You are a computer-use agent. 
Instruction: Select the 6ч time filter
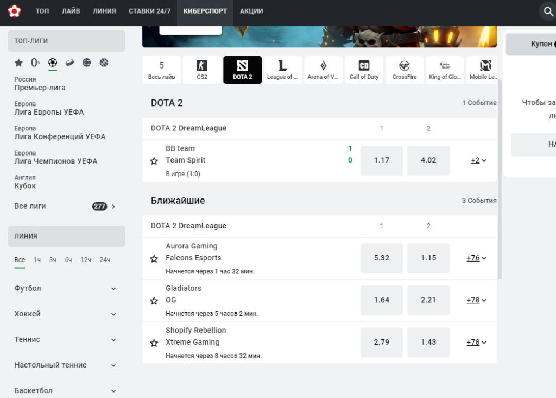[x=68, y=260]
